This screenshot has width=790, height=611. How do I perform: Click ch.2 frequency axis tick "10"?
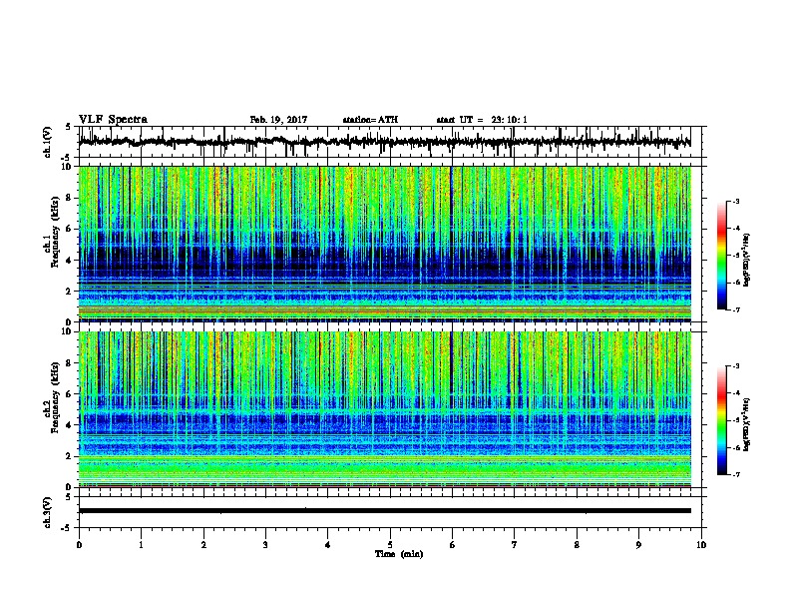click(x=69, y=331)
